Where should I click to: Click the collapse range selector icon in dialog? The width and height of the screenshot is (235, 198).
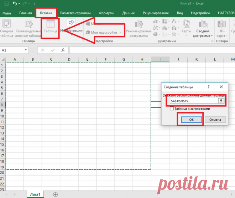(x=221, y=101)
